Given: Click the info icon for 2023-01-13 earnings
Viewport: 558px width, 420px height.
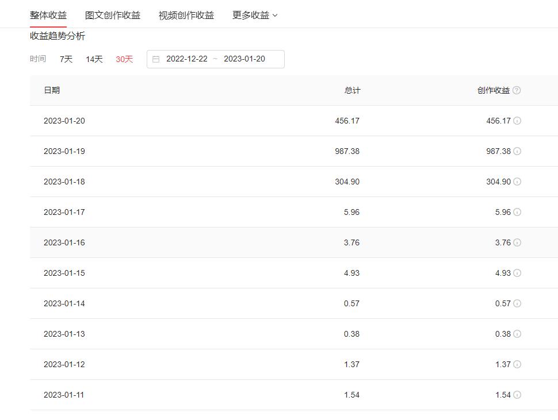Looking at the screenshot, I should coord(517,334).
